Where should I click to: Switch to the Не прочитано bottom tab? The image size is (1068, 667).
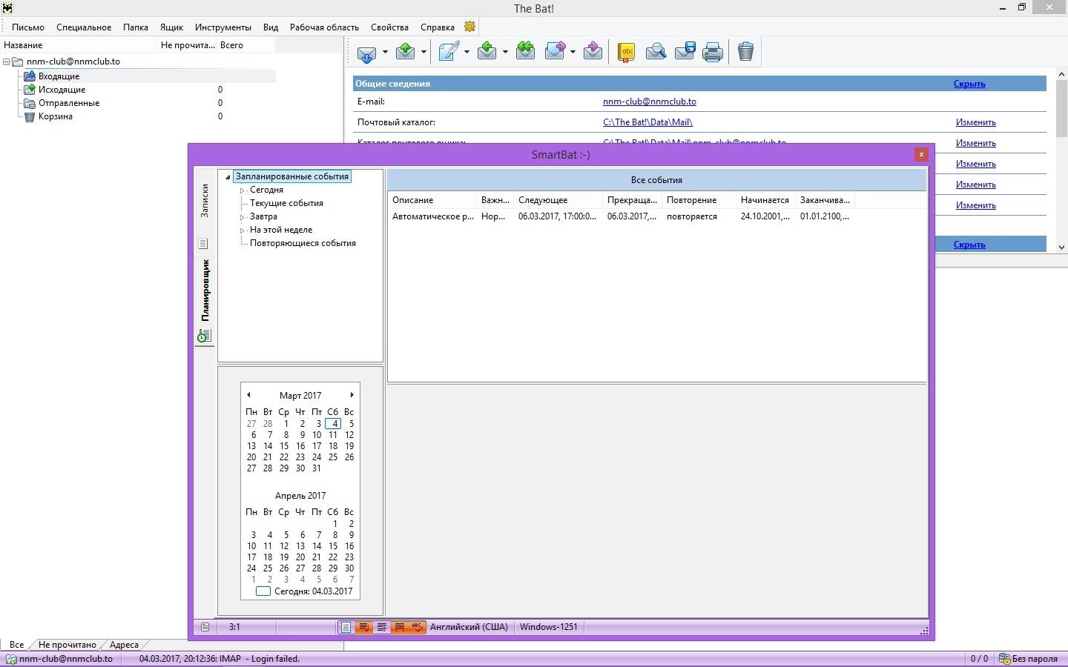[67, 645]
